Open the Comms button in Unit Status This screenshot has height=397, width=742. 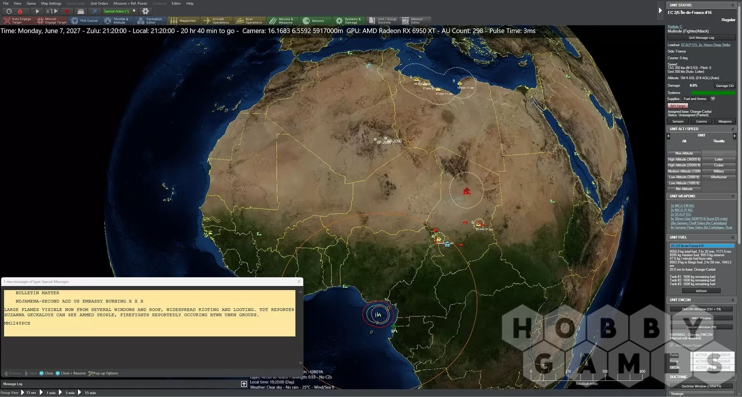click(701, 122)
